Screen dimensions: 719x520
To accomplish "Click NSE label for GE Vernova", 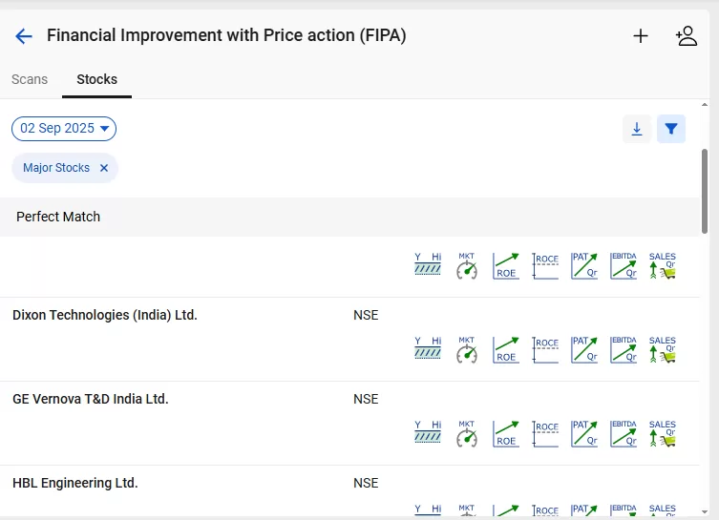I will coord(366,399).
